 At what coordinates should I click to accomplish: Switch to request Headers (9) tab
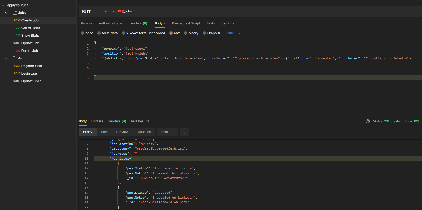138,23
